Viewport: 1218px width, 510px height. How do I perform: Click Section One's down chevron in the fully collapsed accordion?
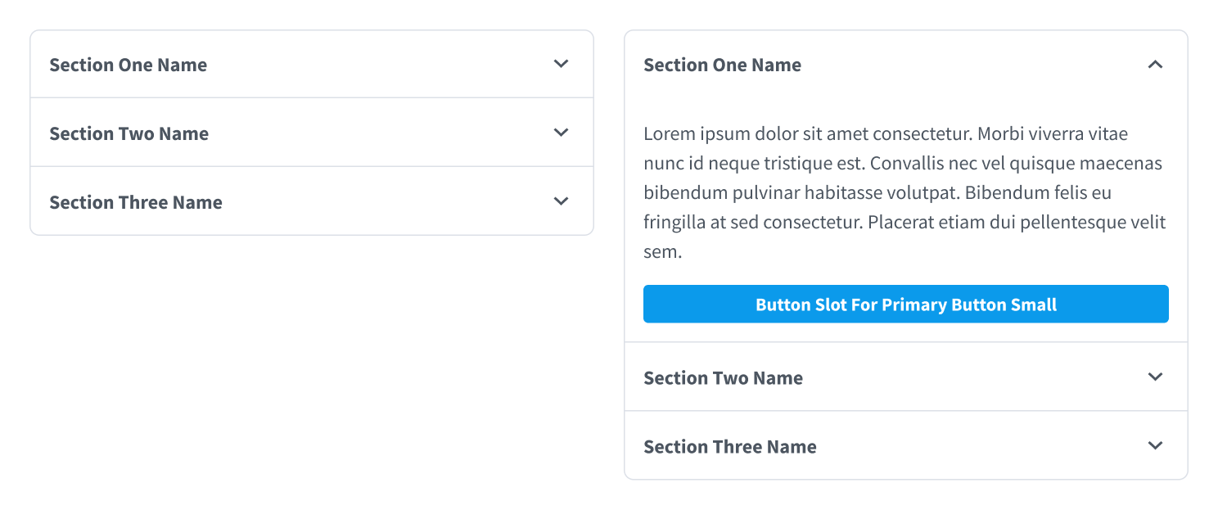[561, 64]
